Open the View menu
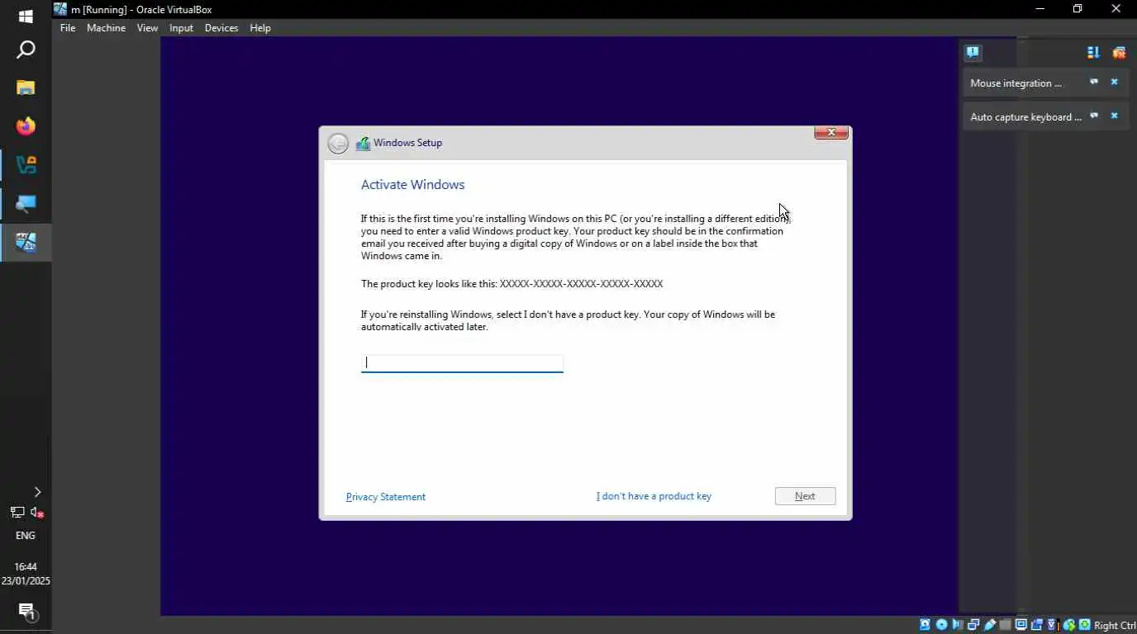 147,28
